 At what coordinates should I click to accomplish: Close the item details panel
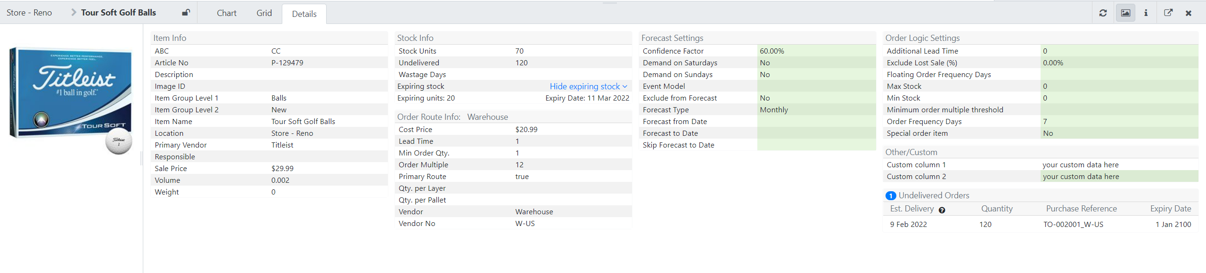coord(1188,13)
